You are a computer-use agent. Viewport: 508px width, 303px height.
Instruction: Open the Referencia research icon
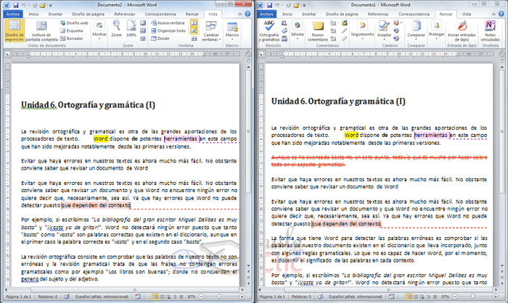284,23
